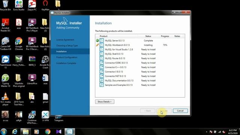Click the Cancel button
Viewport: 240px width, 135px height.
pos(180,111)
